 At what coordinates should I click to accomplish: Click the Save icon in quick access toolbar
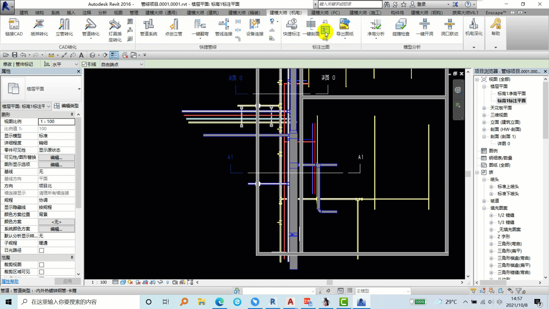click(x=15, y=55)
